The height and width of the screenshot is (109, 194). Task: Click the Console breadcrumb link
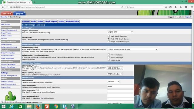pos(4,17)
